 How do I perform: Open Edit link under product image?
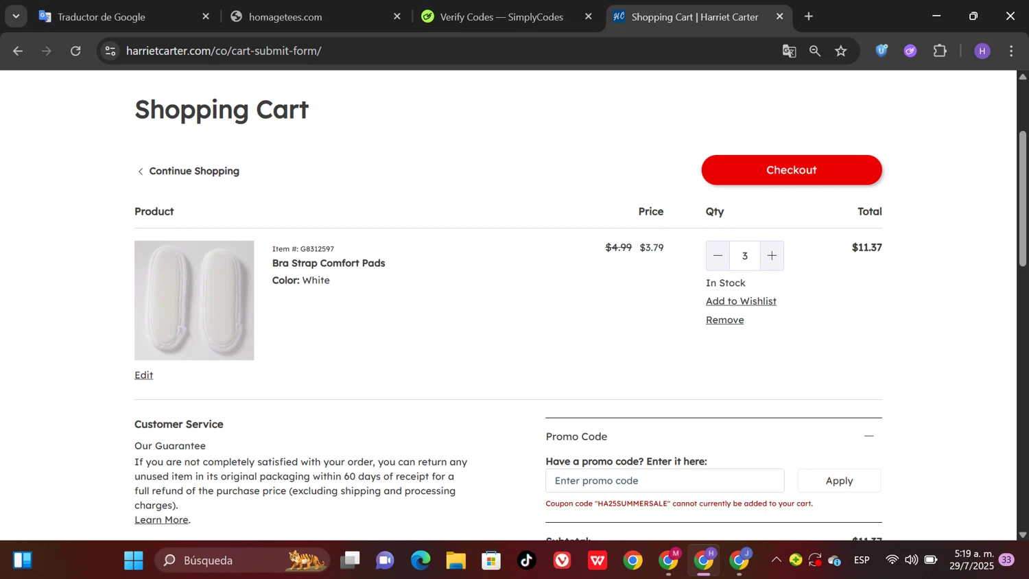click(143, 375)
